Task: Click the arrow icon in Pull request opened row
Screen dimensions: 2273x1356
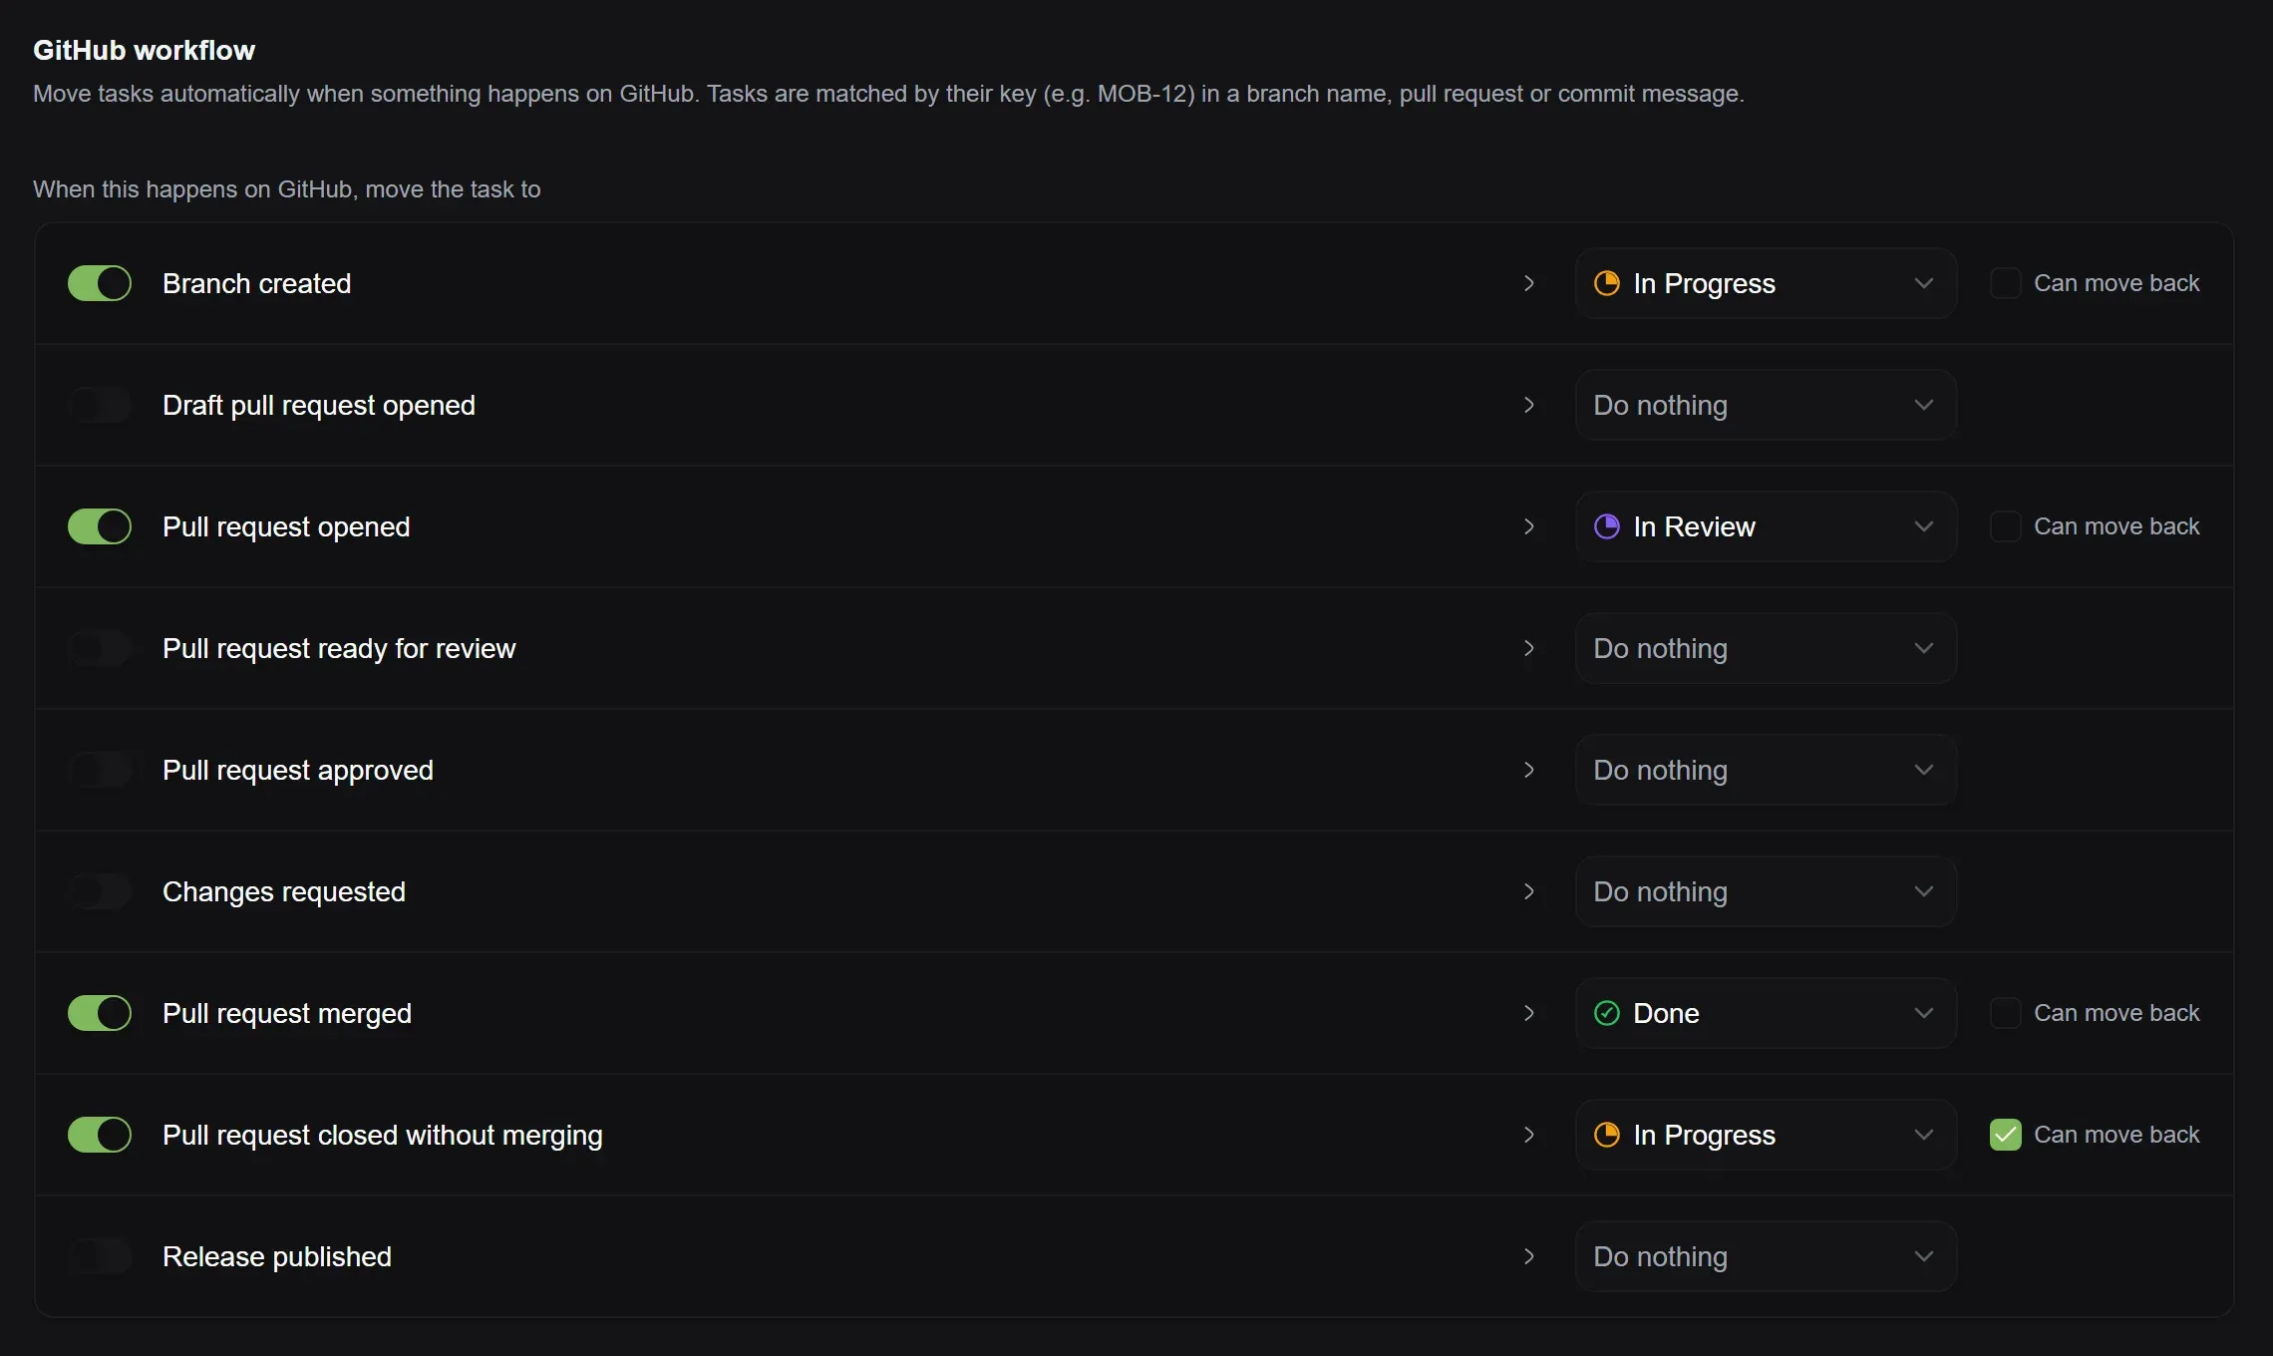Action: 1529,526
